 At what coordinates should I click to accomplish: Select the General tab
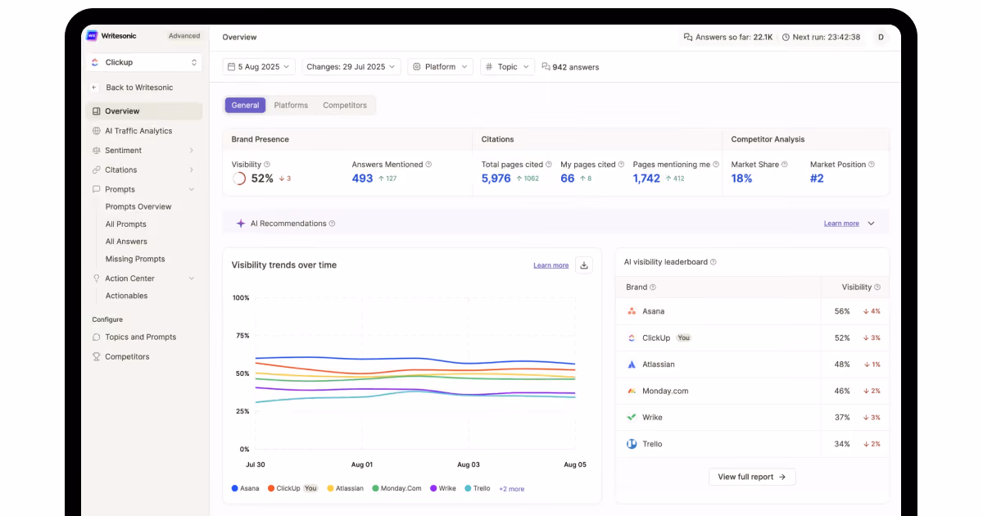[x=245, y=106]
